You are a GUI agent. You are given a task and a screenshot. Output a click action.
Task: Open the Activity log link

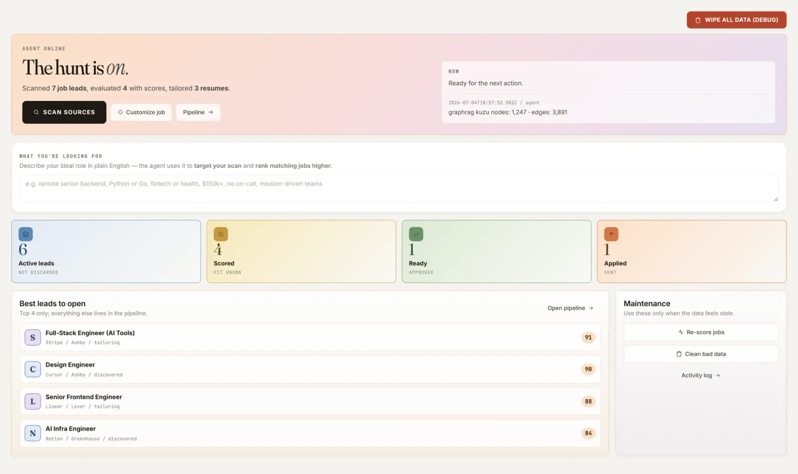point(701,375)
